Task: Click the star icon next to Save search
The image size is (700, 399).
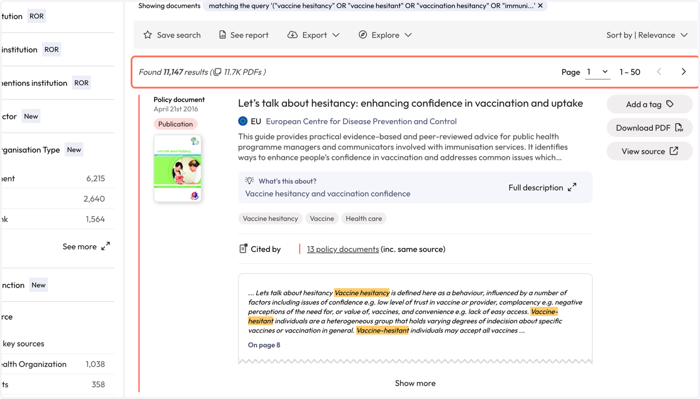Action: pyautogui.click(x=148, y=35)
